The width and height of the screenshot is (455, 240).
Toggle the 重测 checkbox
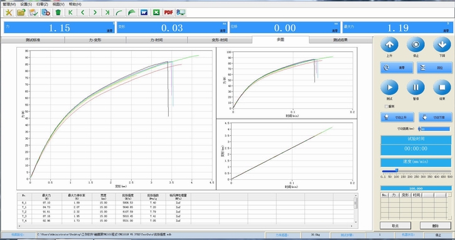[386, 107]
